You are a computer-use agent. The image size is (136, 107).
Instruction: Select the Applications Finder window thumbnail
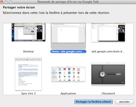click(x=68, y=74)
